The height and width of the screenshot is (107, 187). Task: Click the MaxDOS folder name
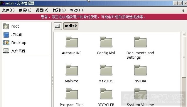tap(106, 81)
